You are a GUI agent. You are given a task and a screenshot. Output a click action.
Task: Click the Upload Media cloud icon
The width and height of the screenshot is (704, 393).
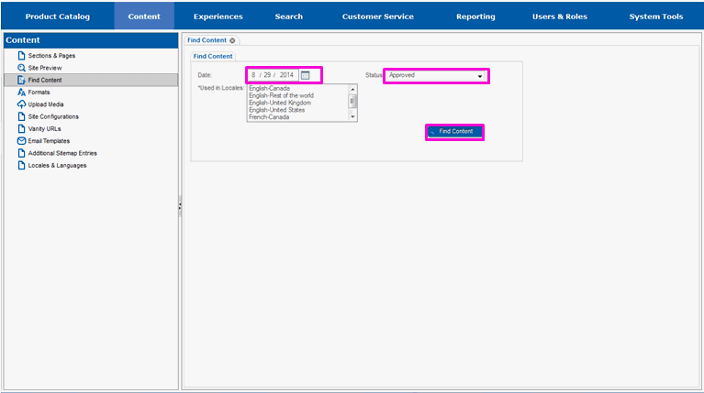(x=21, y=104)
